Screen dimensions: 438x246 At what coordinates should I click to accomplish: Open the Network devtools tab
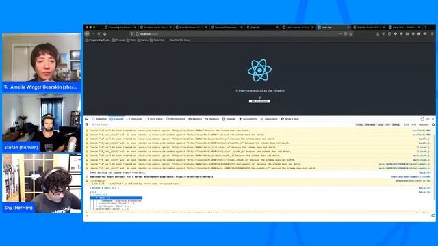(212, 119)
